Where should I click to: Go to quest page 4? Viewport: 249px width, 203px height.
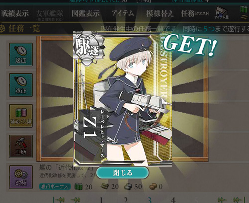[x=173, y=200]
